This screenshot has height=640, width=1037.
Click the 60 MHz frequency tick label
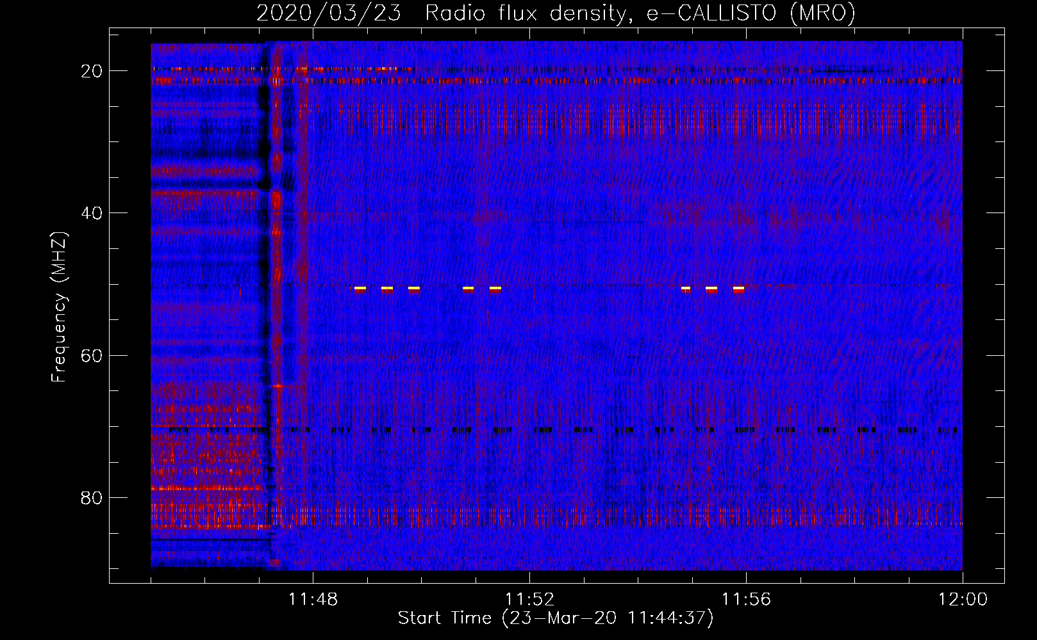tap(92, 356)
